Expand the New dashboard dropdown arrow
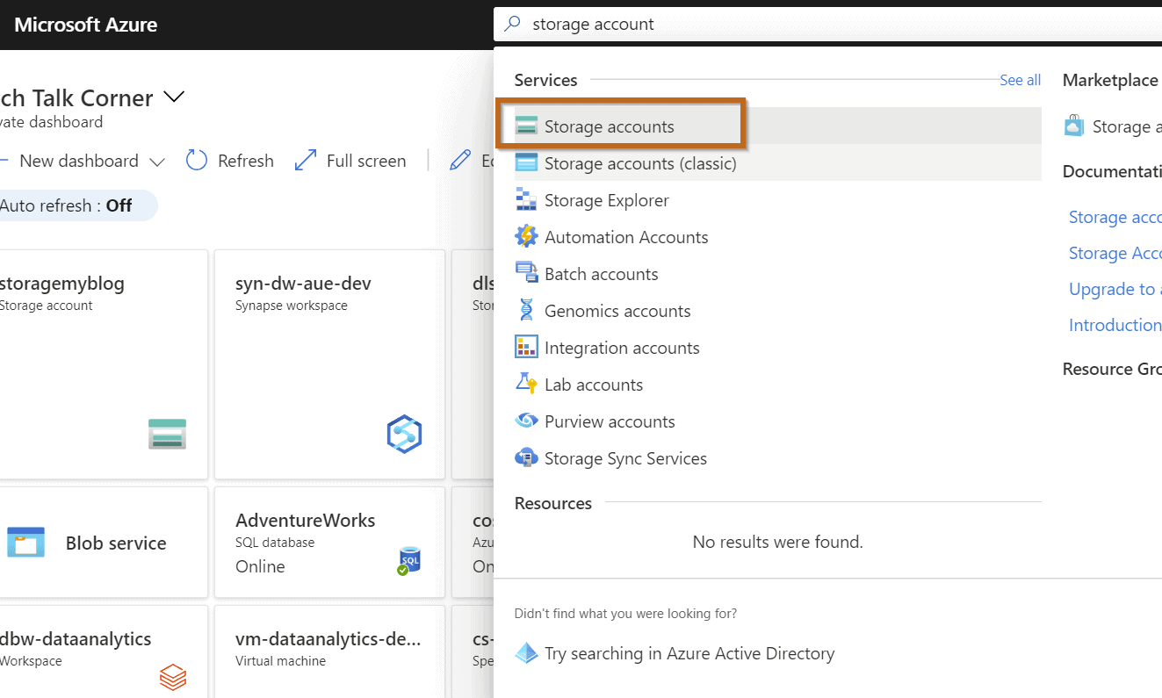This screenshot has width=1162, height=698. coord(157,162)
